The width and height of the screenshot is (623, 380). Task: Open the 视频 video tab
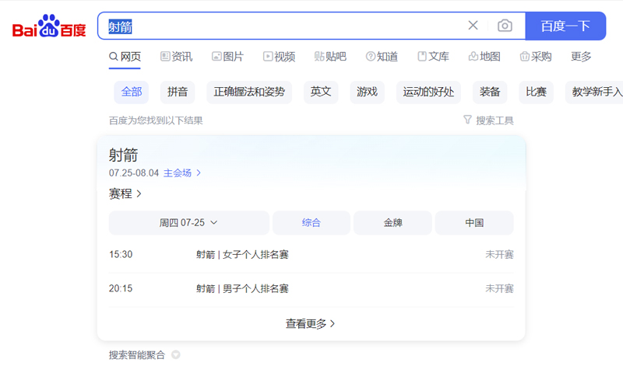[x=279, y=57]
